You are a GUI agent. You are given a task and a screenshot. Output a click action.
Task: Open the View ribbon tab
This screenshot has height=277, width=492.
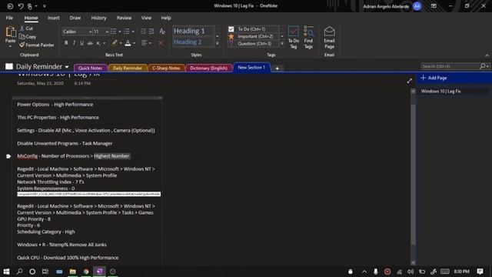[146, 18]
